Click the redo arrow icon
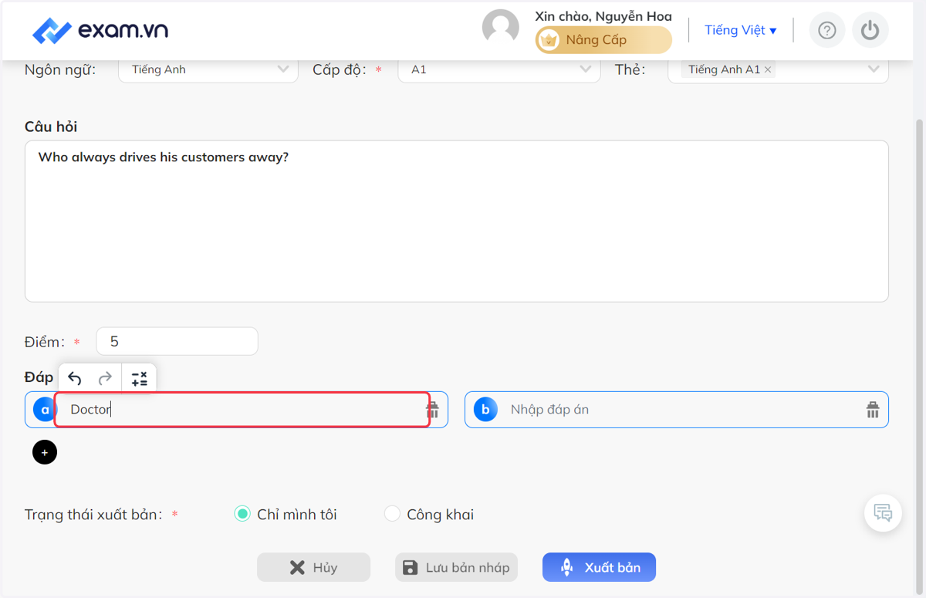The height and width of the screenshot is (598, 926). click(x=105, y=378)
